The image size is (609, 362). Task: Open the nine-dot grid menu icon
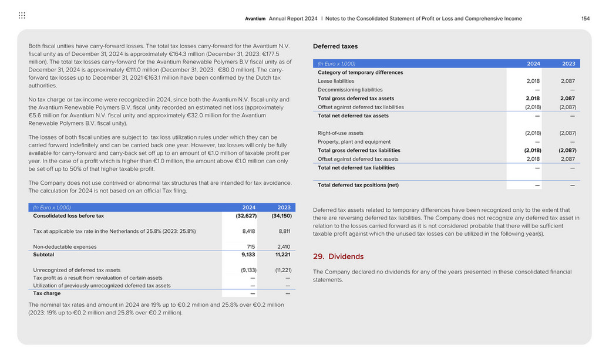click(x=22, y=15)
